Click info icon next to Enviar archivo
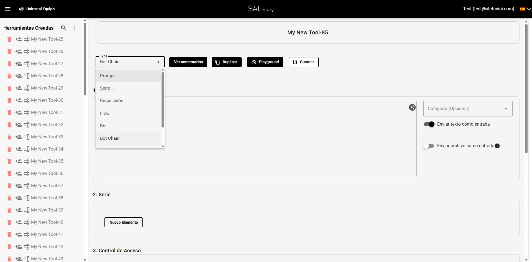 tap(497, 146)
